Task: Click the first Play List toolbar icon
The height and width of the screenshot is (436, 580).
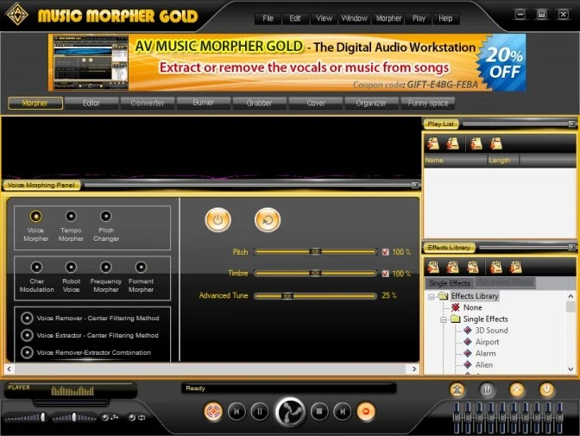Action: 433,143
